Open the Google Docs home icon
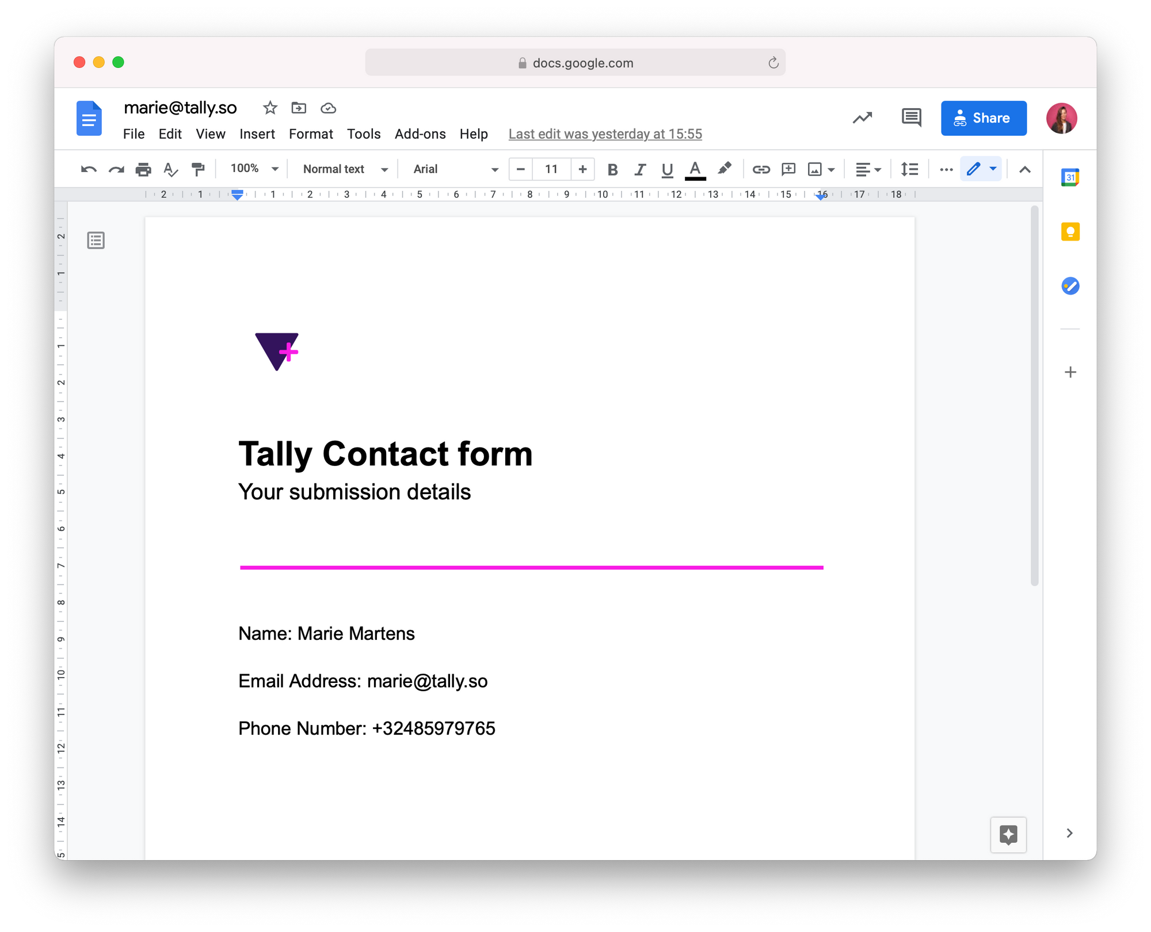The width and height of the screenshot is (1151, 932). (89, 119)
